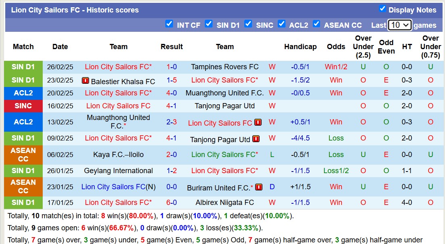Image resolution: width=445 pixels, height=244 pixels.
Task: Uncheck the ACL2 filter checkbox
Action: [x=282, y=24]
